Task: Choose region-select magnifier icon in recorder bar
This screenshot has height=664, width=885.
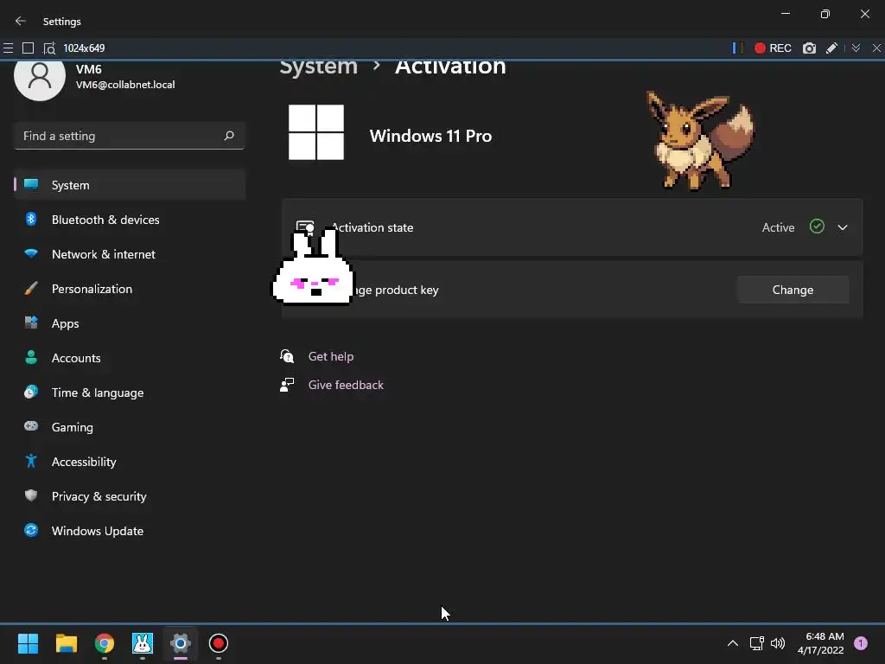Action: click(x=49, y=48)
